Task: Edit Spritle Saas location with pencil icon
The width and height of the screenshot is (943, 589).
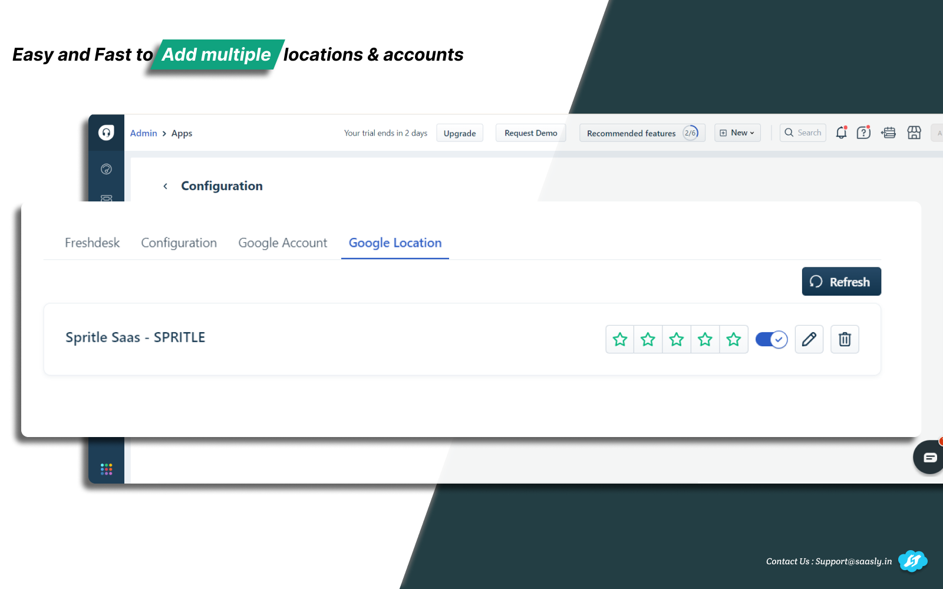Action: pyautogui.click(x=809, y=339)
